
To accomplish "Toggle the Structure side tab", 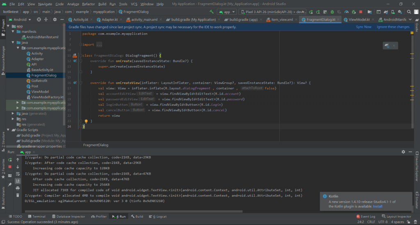I will (3, 141).
